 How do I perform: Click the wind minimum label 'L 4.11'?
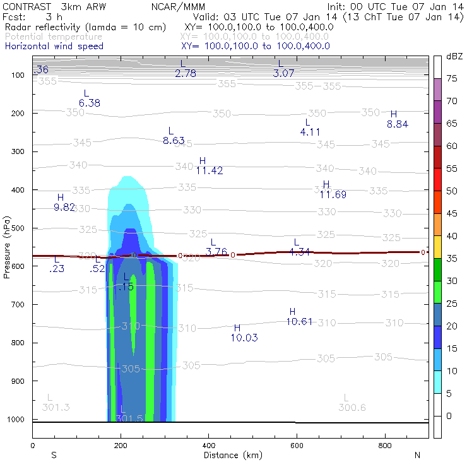pyautogui.click(x=310, y=127)
